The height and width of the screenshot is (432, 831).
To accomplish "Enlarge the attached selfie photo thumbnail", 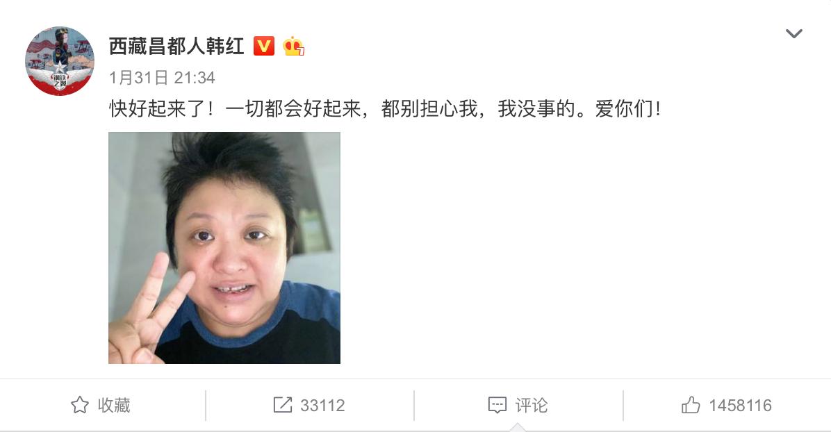I will [x=224, y=247].
